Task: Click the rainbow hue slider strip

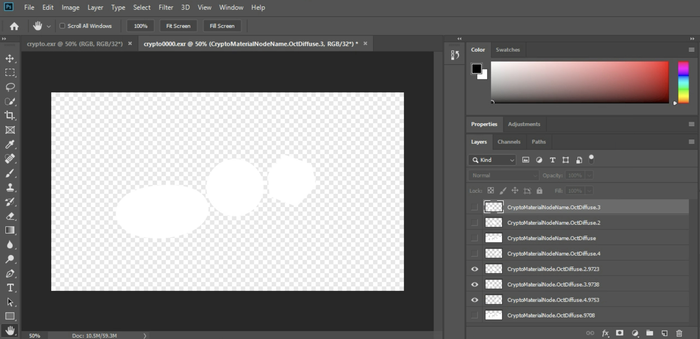Action: 683,82
